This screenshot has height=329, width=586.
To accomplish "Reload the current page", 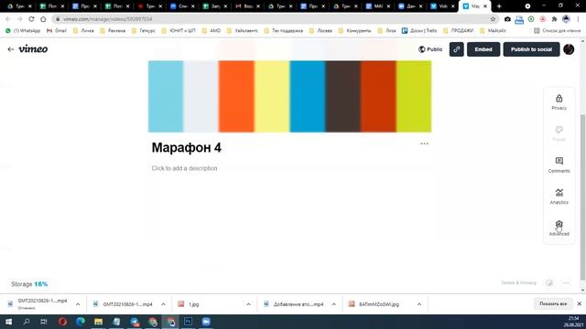I will 31,19.
